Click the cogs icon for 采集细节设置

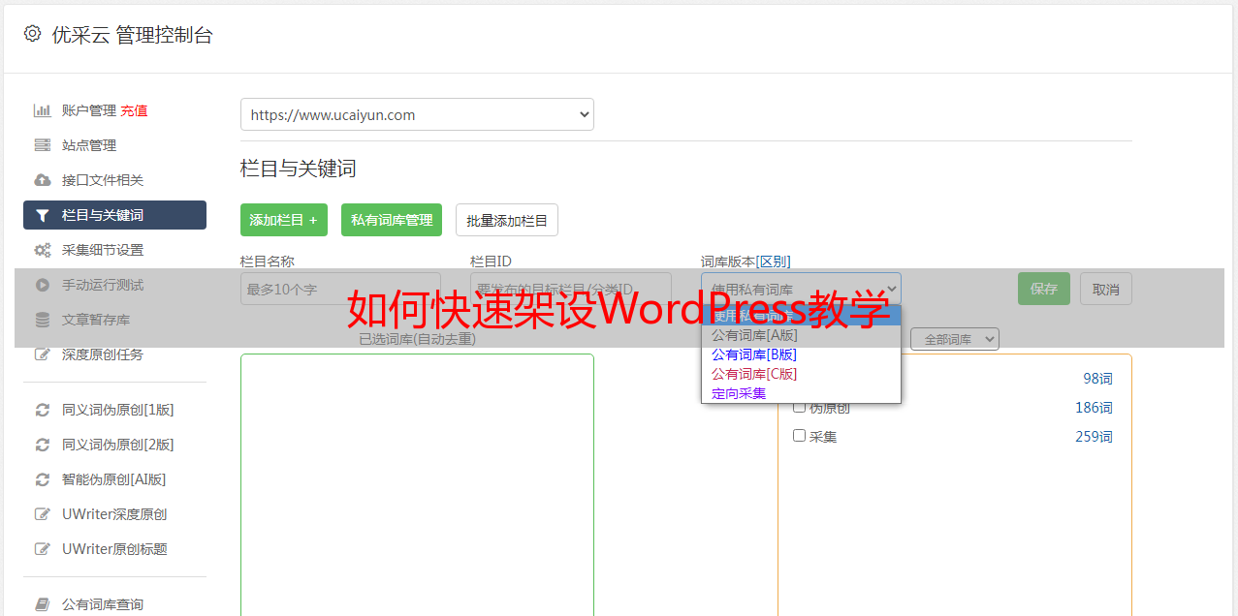point(43,250)
